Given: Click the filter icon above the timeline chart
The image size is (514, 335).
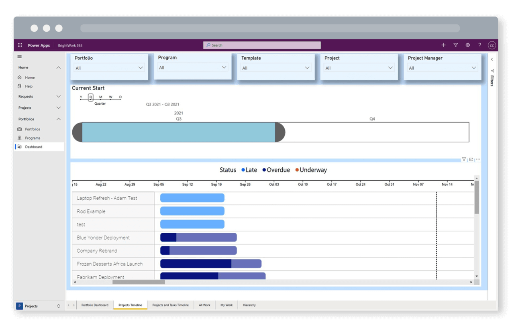Looking at the screenshot, I should pos(464,159).
